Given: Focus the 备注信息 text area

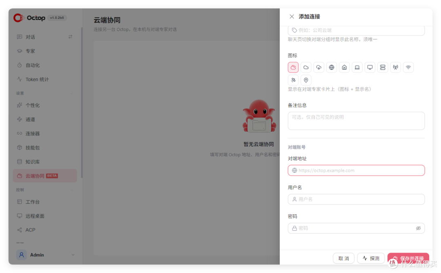Looking at the screenshot, I should click(356, 121).
